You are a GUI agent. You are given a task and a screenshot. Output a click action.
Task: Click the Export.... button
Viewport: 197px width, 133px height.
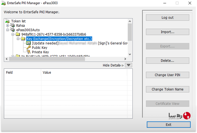(x=167, y=46)
